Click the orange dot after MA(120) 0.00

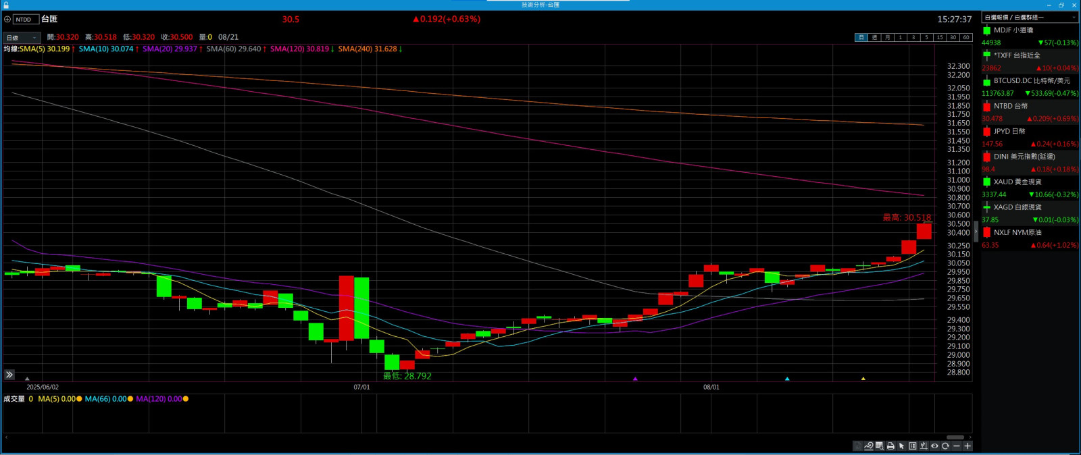[186, 399]
